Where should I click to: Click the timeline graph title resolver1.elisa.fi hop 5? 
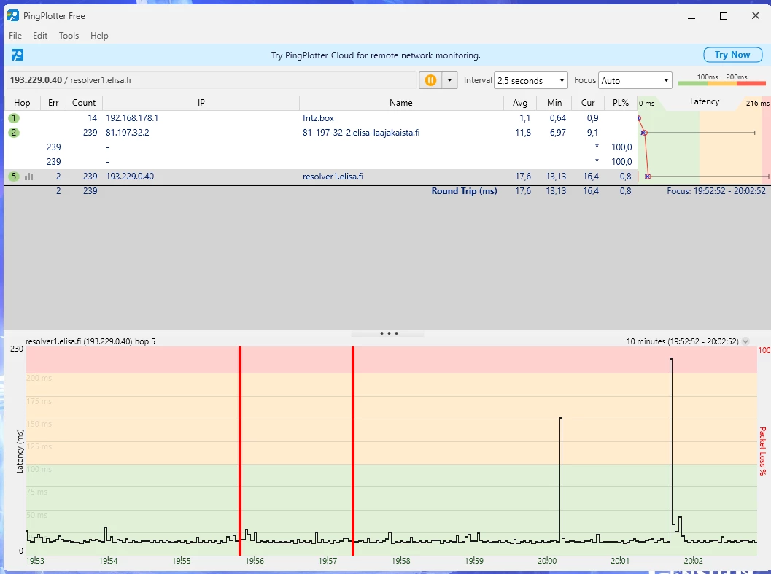click(90, 341)
